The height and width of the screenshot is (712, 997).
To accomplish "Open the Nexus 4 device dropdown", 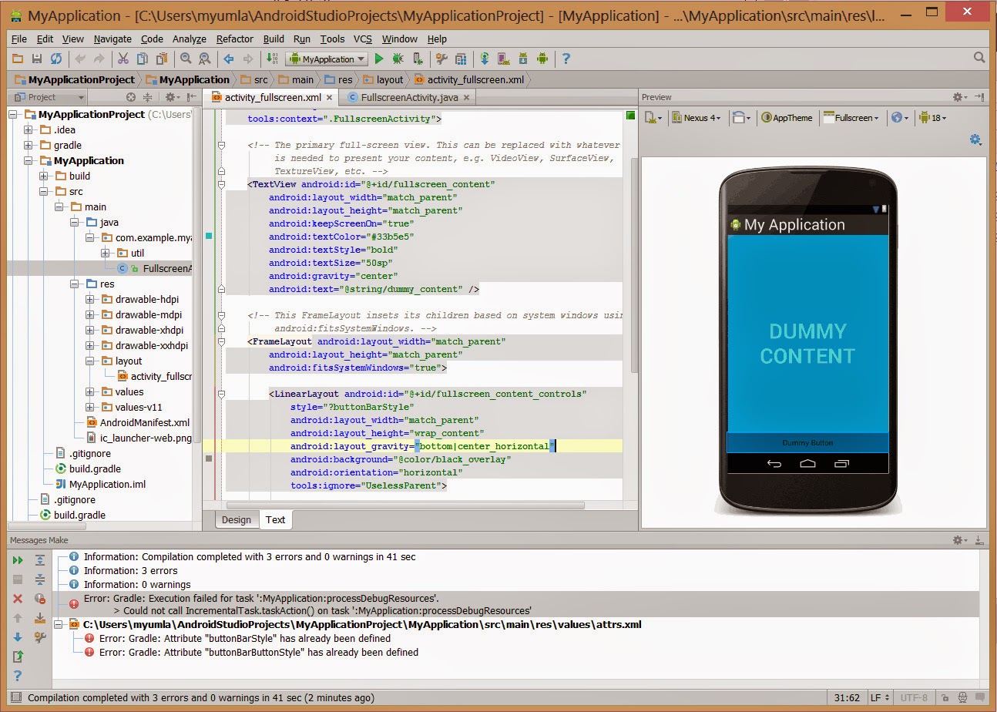I will 696,118.
